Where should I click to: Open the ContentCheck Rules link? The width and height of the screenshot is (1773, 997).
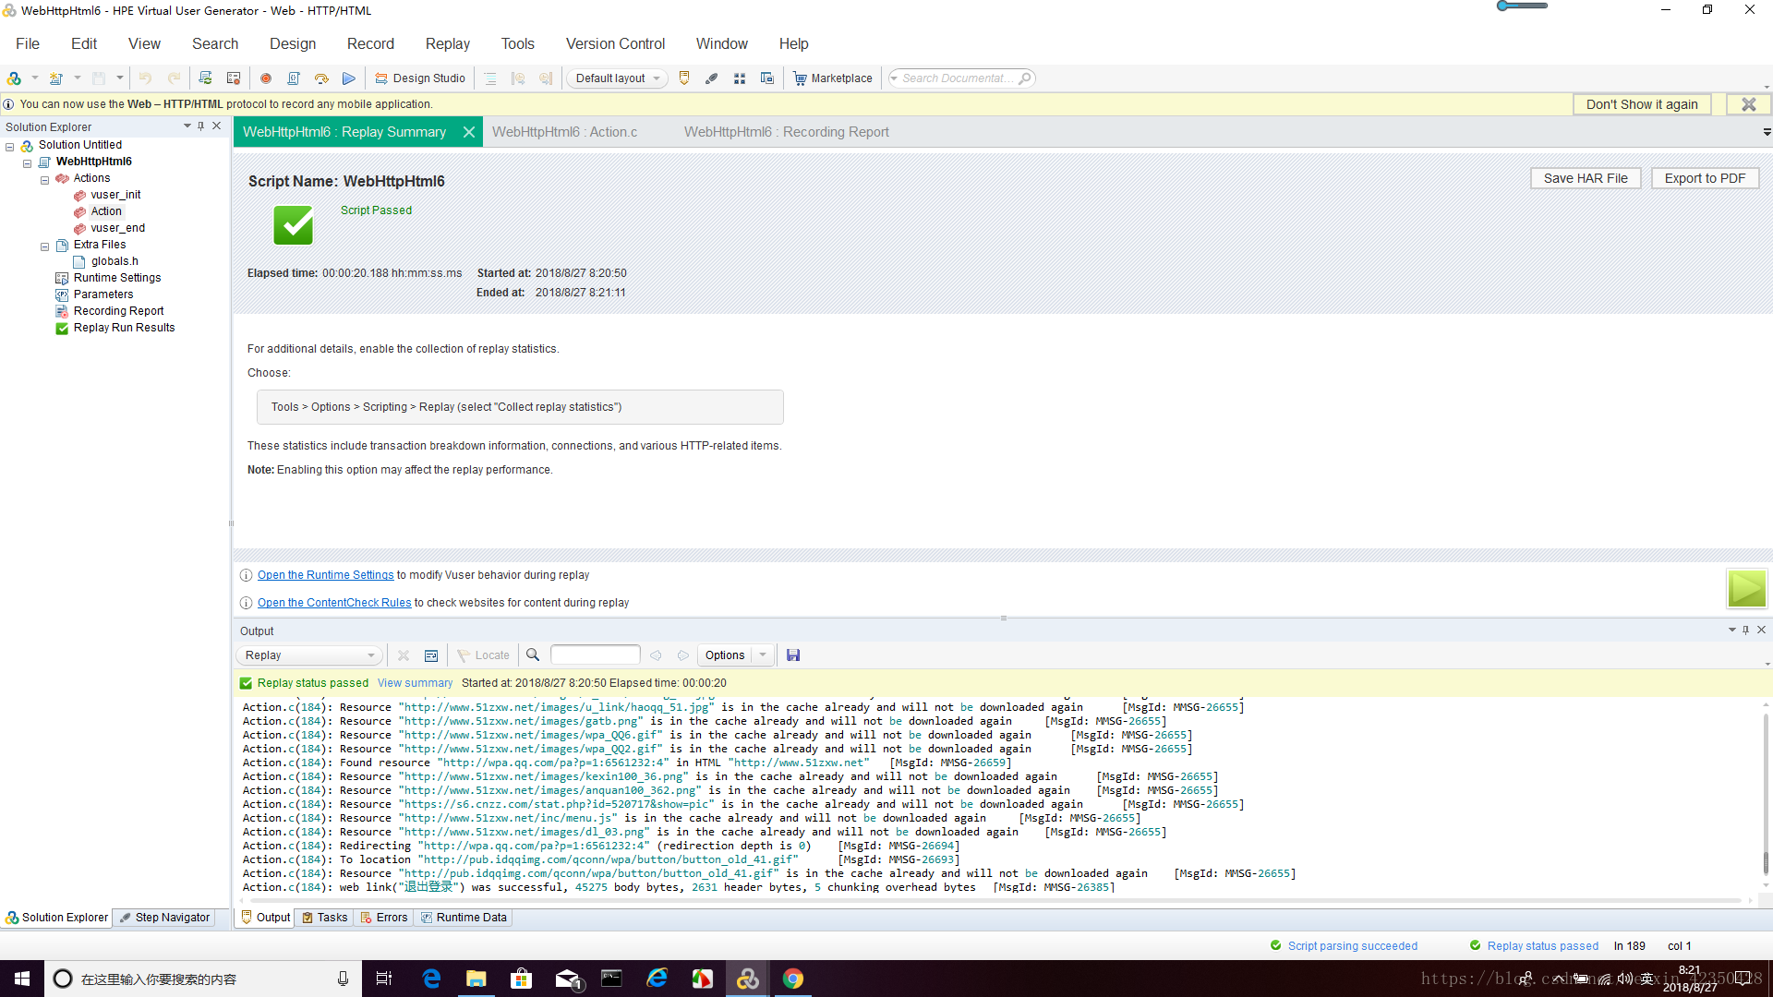coord(334,603)
